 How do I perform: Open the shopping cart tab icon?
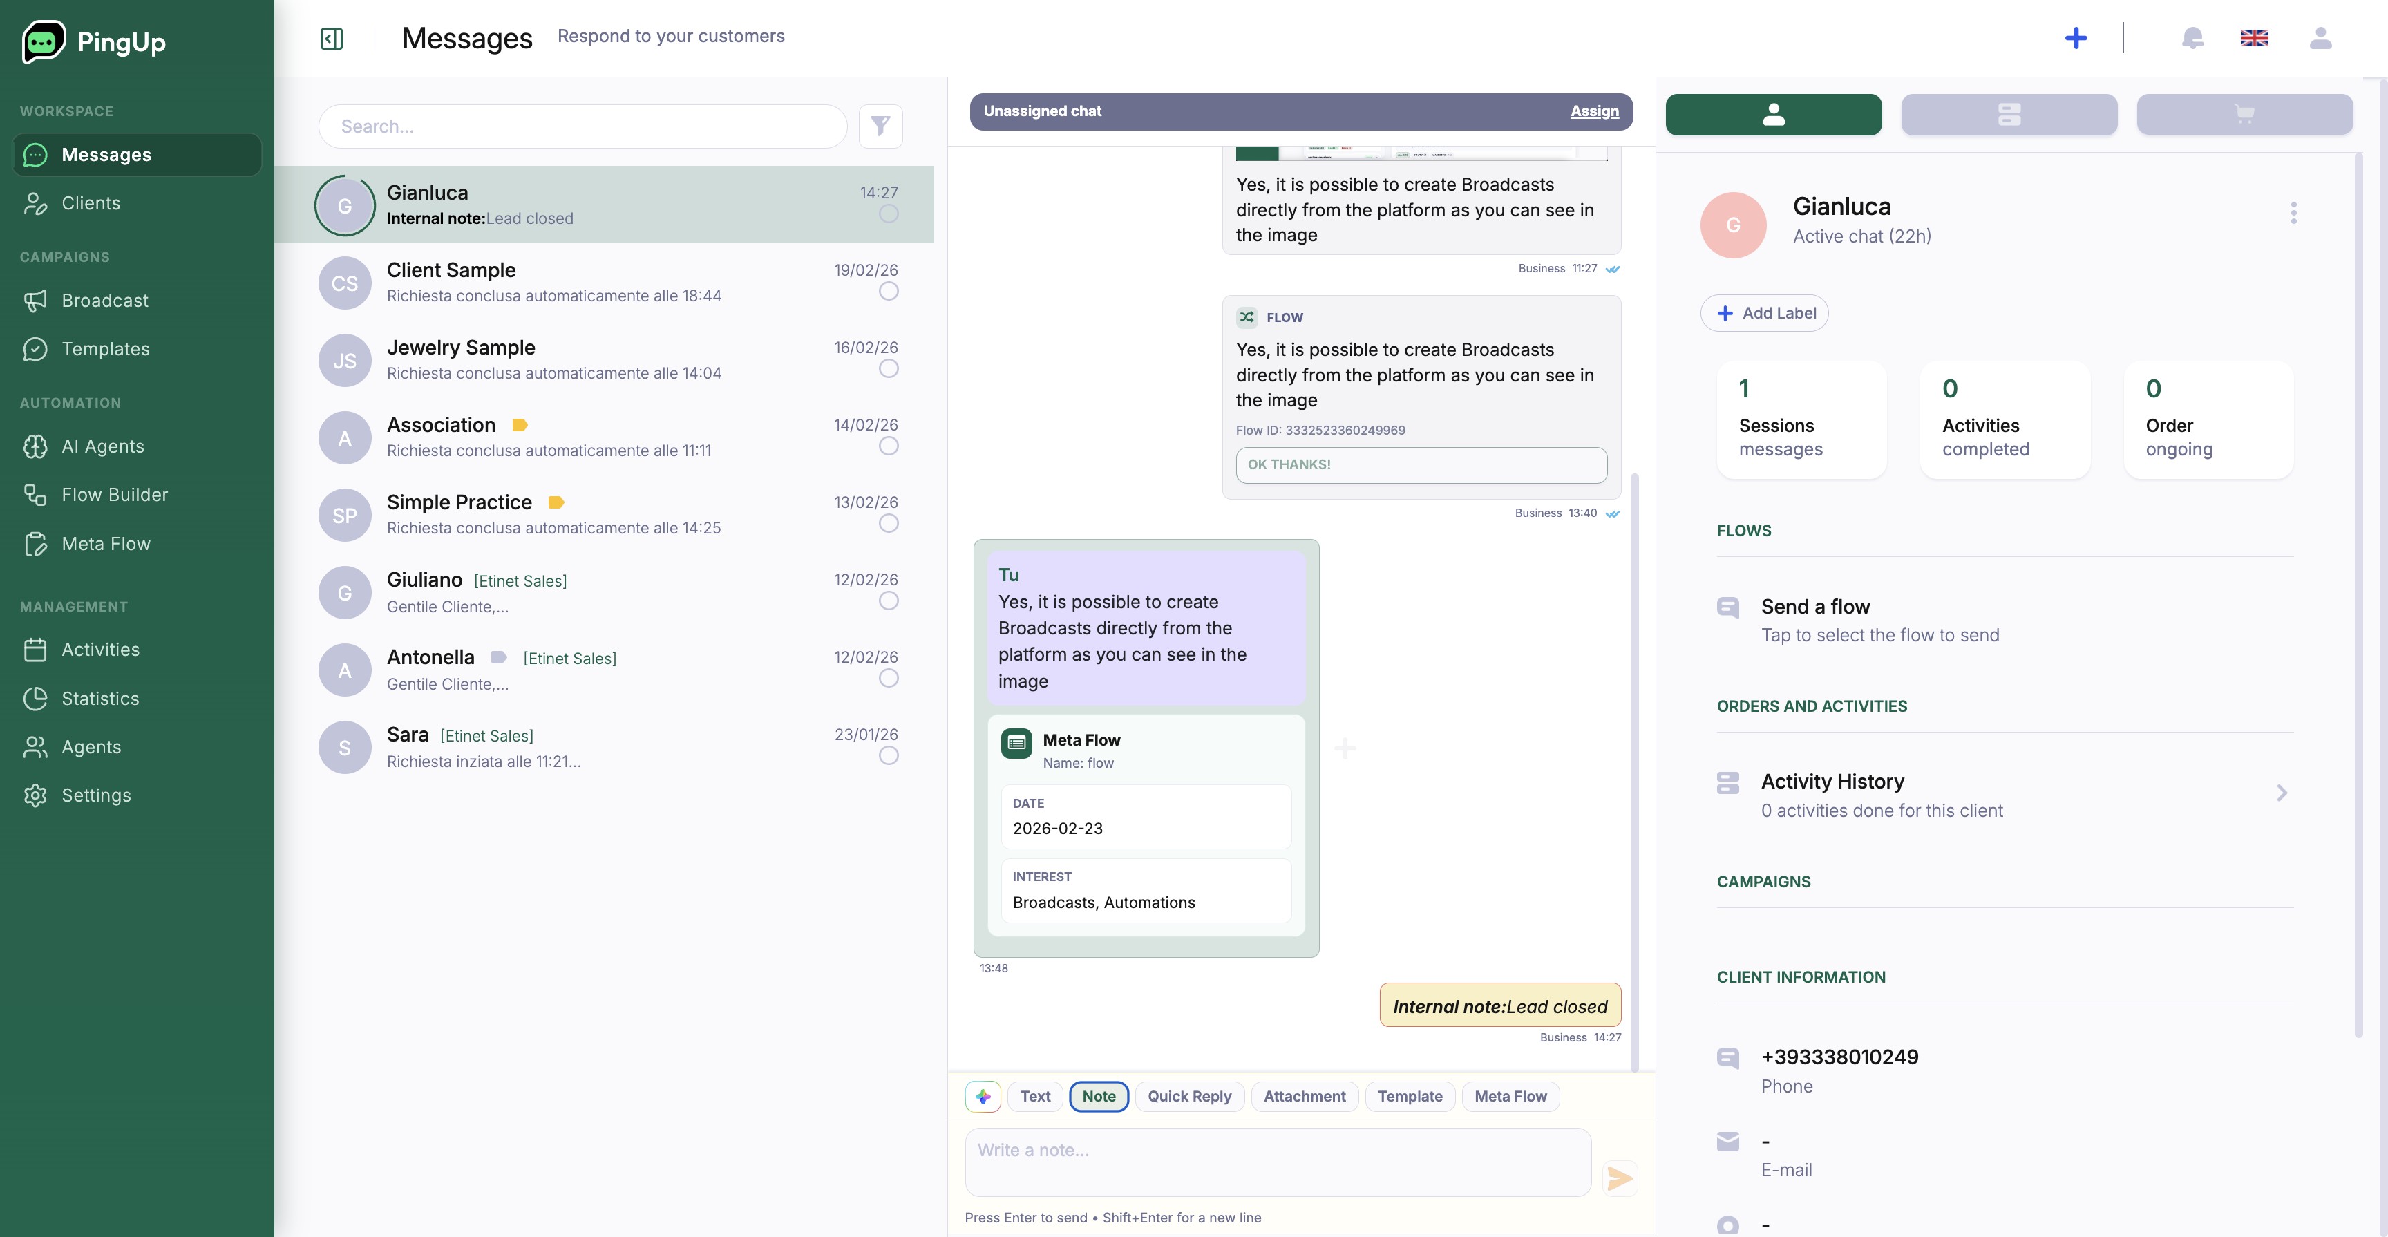coord(2244,114)
